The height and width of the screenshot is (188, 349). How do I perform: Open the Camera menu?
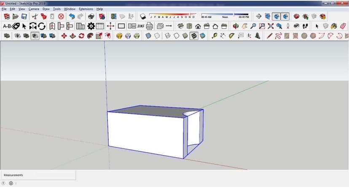[34, 9]
